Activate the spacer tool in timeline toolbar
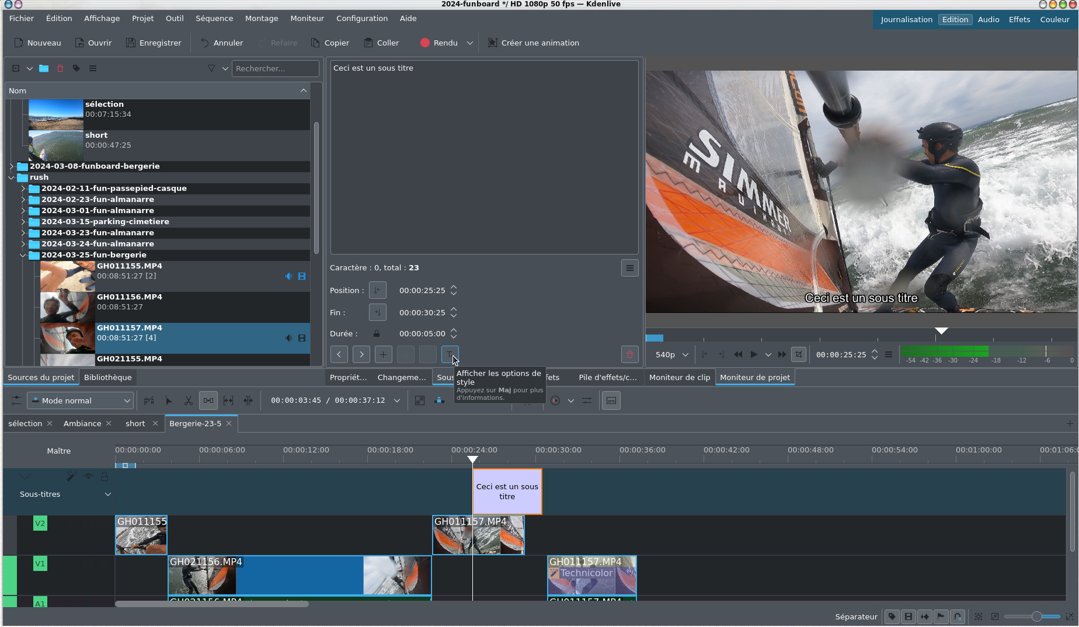This screenshot has width=1079, height=627. 208,400
